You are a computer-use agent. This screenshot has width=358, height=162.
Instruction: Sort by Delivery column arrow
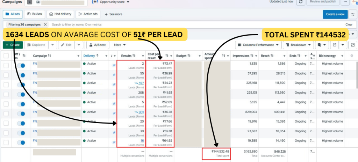coord(98,56)
